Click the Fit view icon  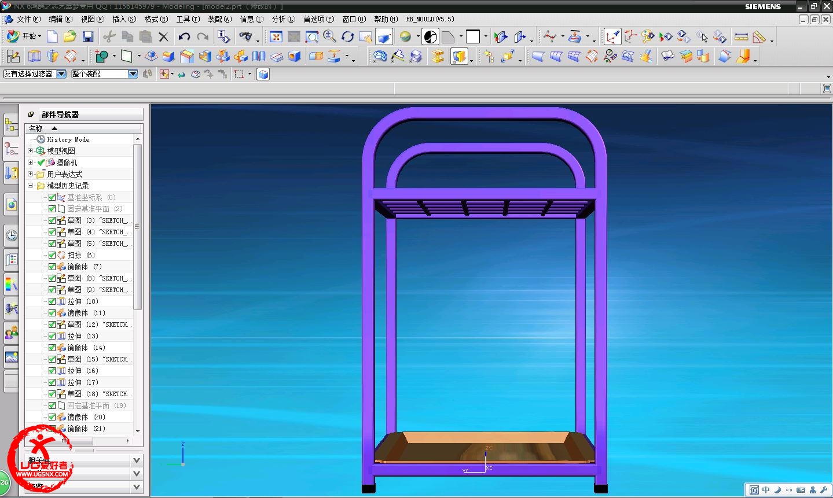click(x=276, y=37)
